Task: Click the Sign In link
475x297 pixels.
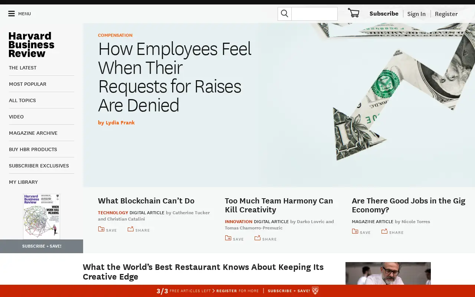Action: point(416,14)
